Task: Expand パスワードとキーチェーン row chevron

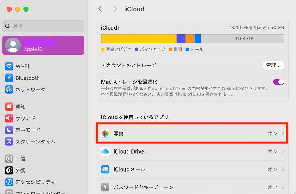Action: point(283,187)
